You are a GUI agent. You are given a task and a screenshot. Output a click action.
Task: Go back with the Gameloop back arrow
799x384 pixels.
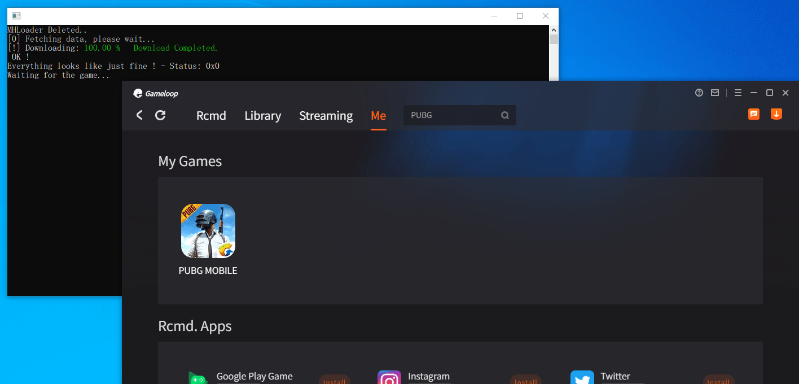[139, 115]
